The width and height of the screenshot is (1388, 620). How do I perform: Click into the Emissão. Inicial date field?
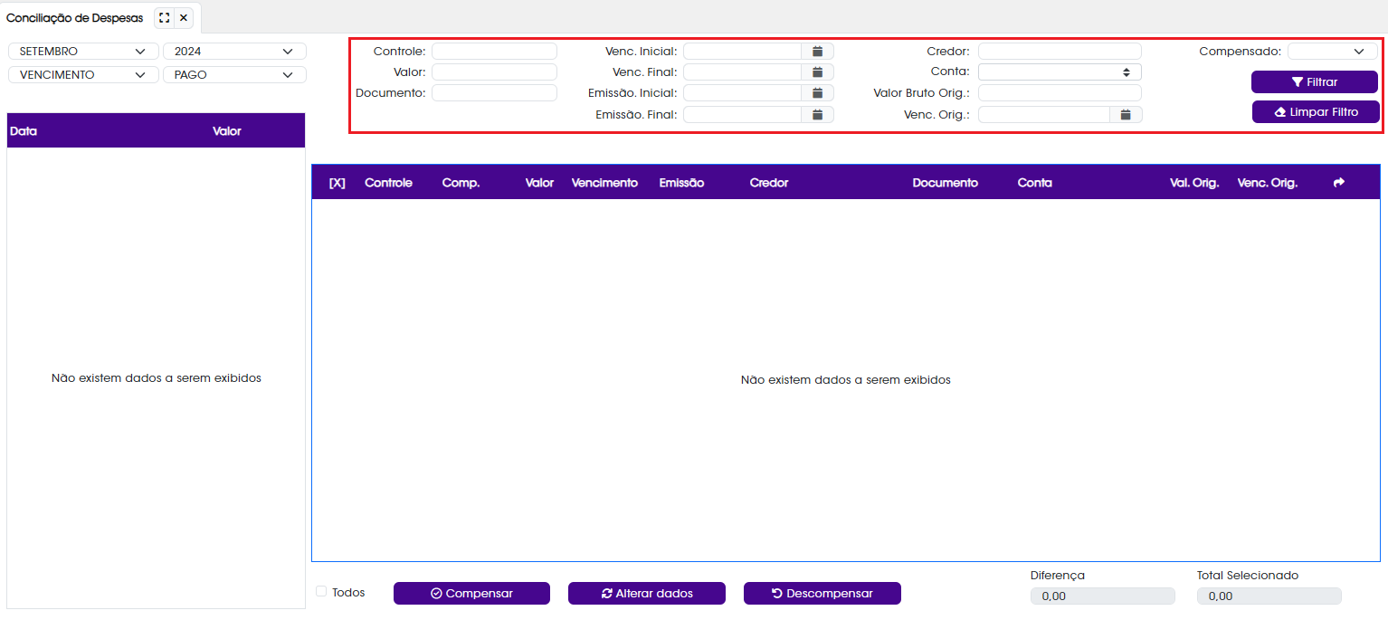click(742, 92)
